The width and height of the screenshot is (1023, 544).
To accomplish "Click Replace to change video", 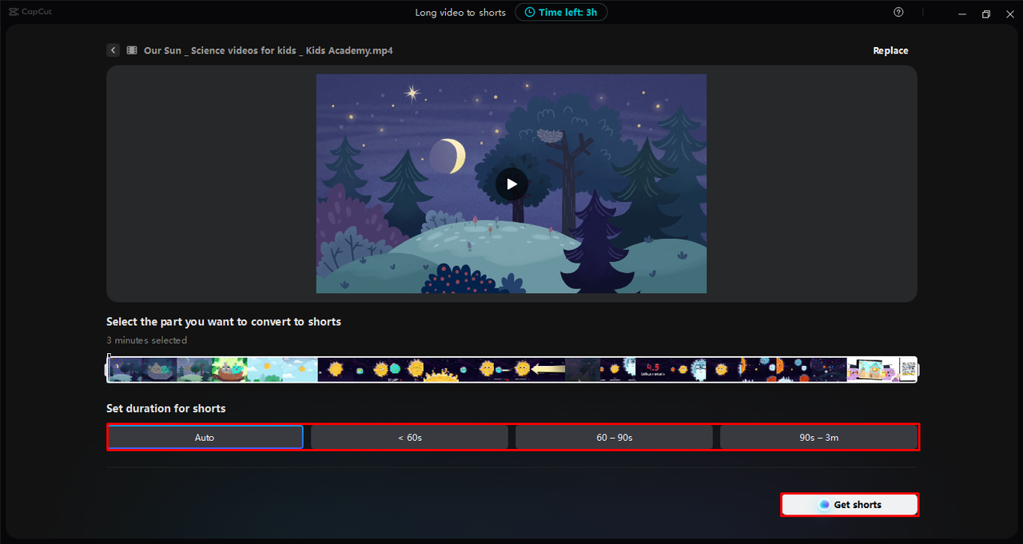I will click(x=890, y=50).
